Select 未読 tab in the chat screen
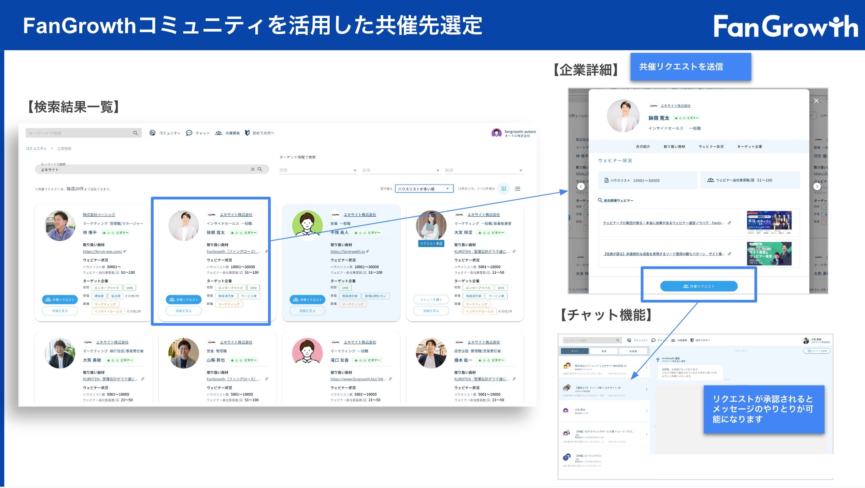This screenshot has width=865, height=488. 604,351
